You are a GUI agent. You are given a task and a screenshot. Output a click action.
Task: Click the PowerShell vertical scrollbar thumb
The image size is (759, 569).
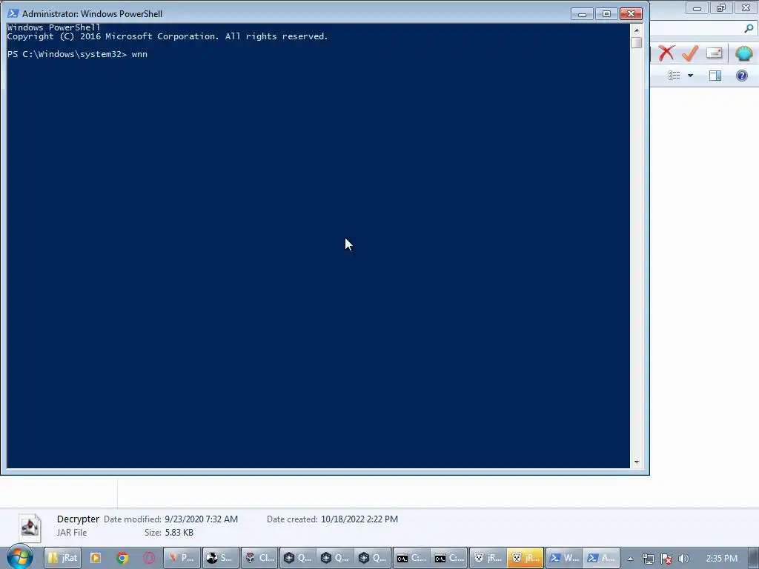pyautogui.click(x=637, y=42)
